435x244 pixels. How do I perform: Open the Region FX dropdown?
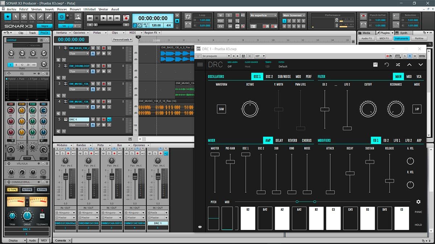(x=152, y=33)
